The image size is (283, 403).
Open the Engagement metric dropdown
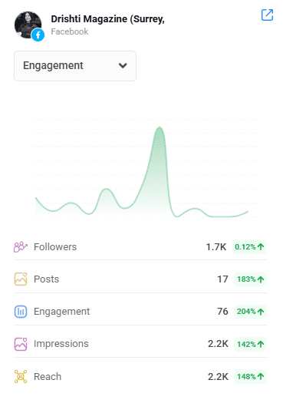tap(75, 66)
